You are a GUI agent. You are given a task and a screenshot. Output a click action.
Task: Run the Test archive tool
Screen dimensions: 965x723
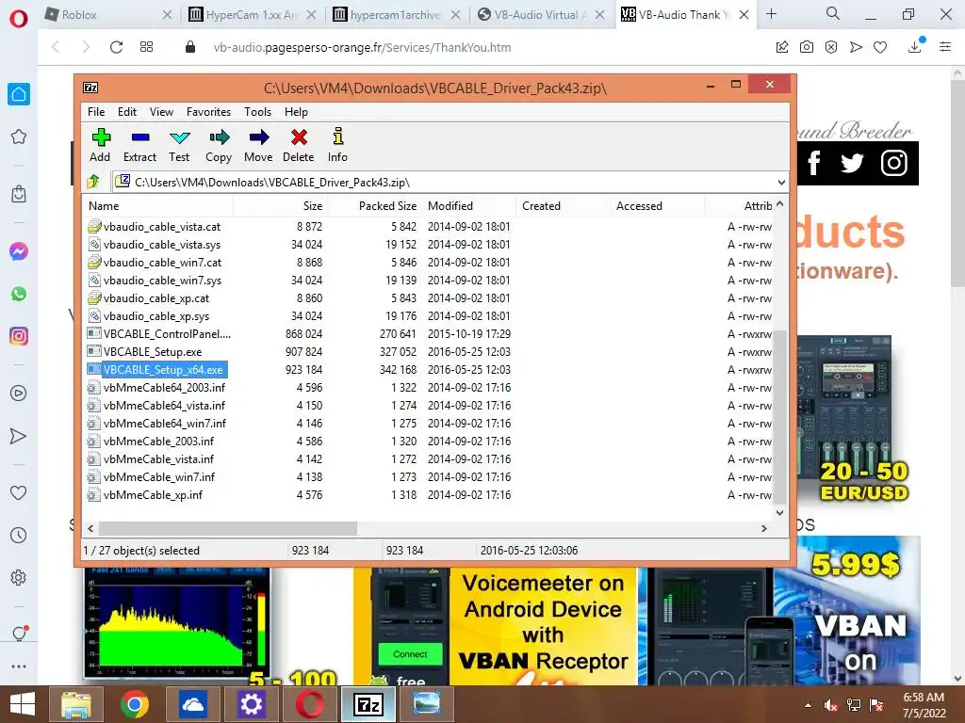click(179, 145)
